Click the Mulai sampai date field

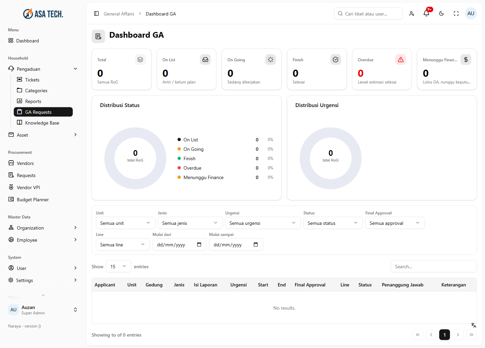pyautogui.click(x=236, y=244)
